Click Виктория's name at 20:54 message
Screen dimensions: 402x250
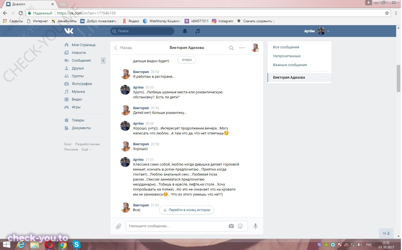coord(141,72)
